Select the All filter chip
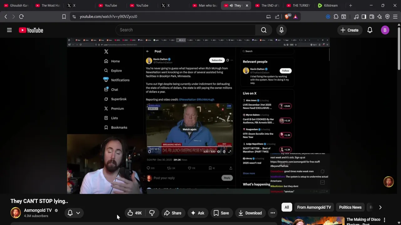401x225 pixels. [287, 207]
